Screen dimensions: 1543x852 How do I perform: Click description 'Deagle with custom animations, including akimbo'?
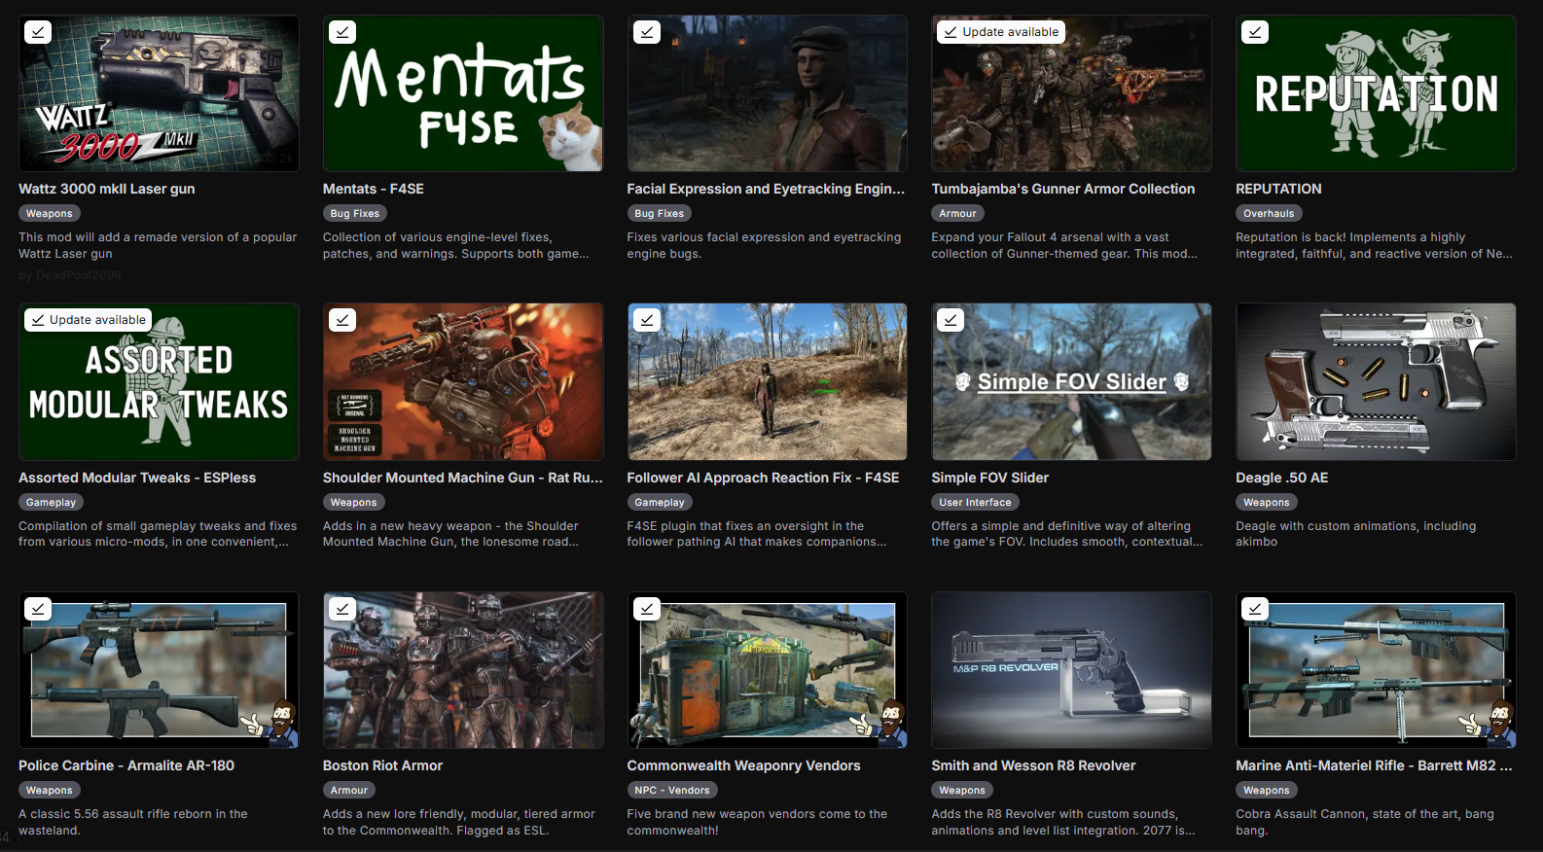(x=1356, y=534)
